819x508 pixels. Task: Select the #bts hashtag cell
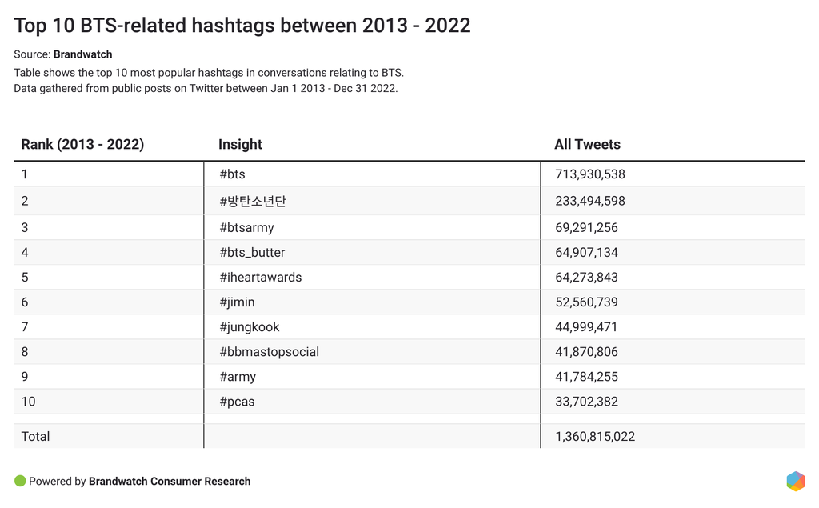click(232, 174)
